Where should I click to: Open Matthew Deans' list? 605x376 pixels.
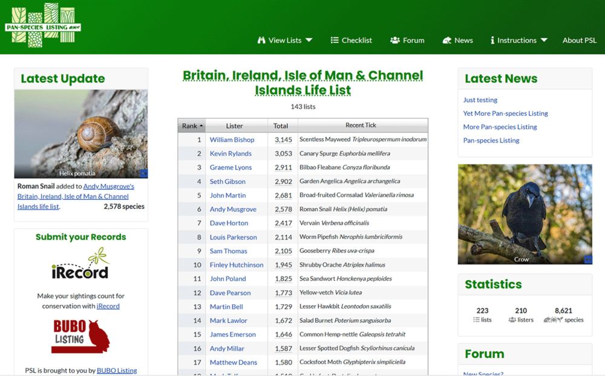click(233, 363)
